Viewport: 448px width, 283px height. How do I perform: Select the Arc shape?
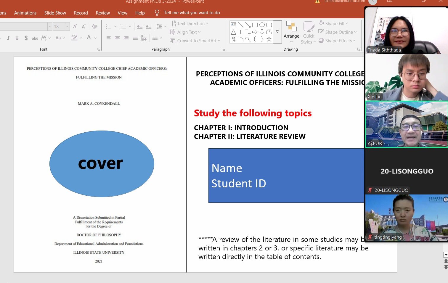pyautogui.click(x=240, y=39)
